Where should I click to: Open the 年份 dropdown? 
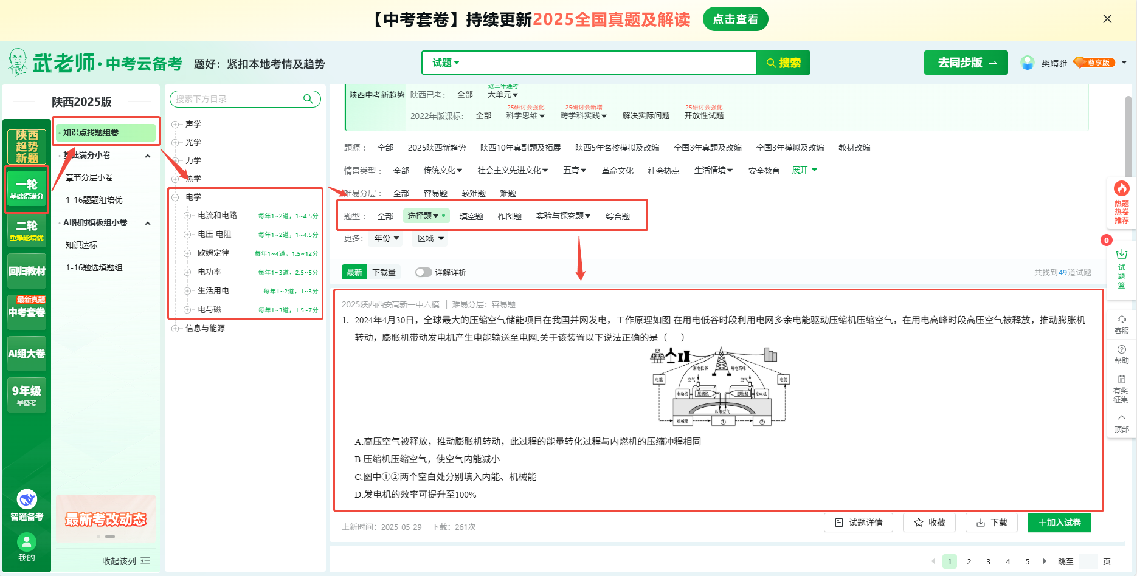coord(387,238)
